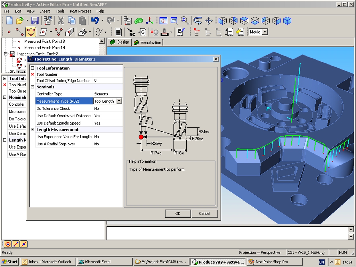Click the OK button
Screen dimensions: 356x267
pyautogui.click(x=178, y=213)
